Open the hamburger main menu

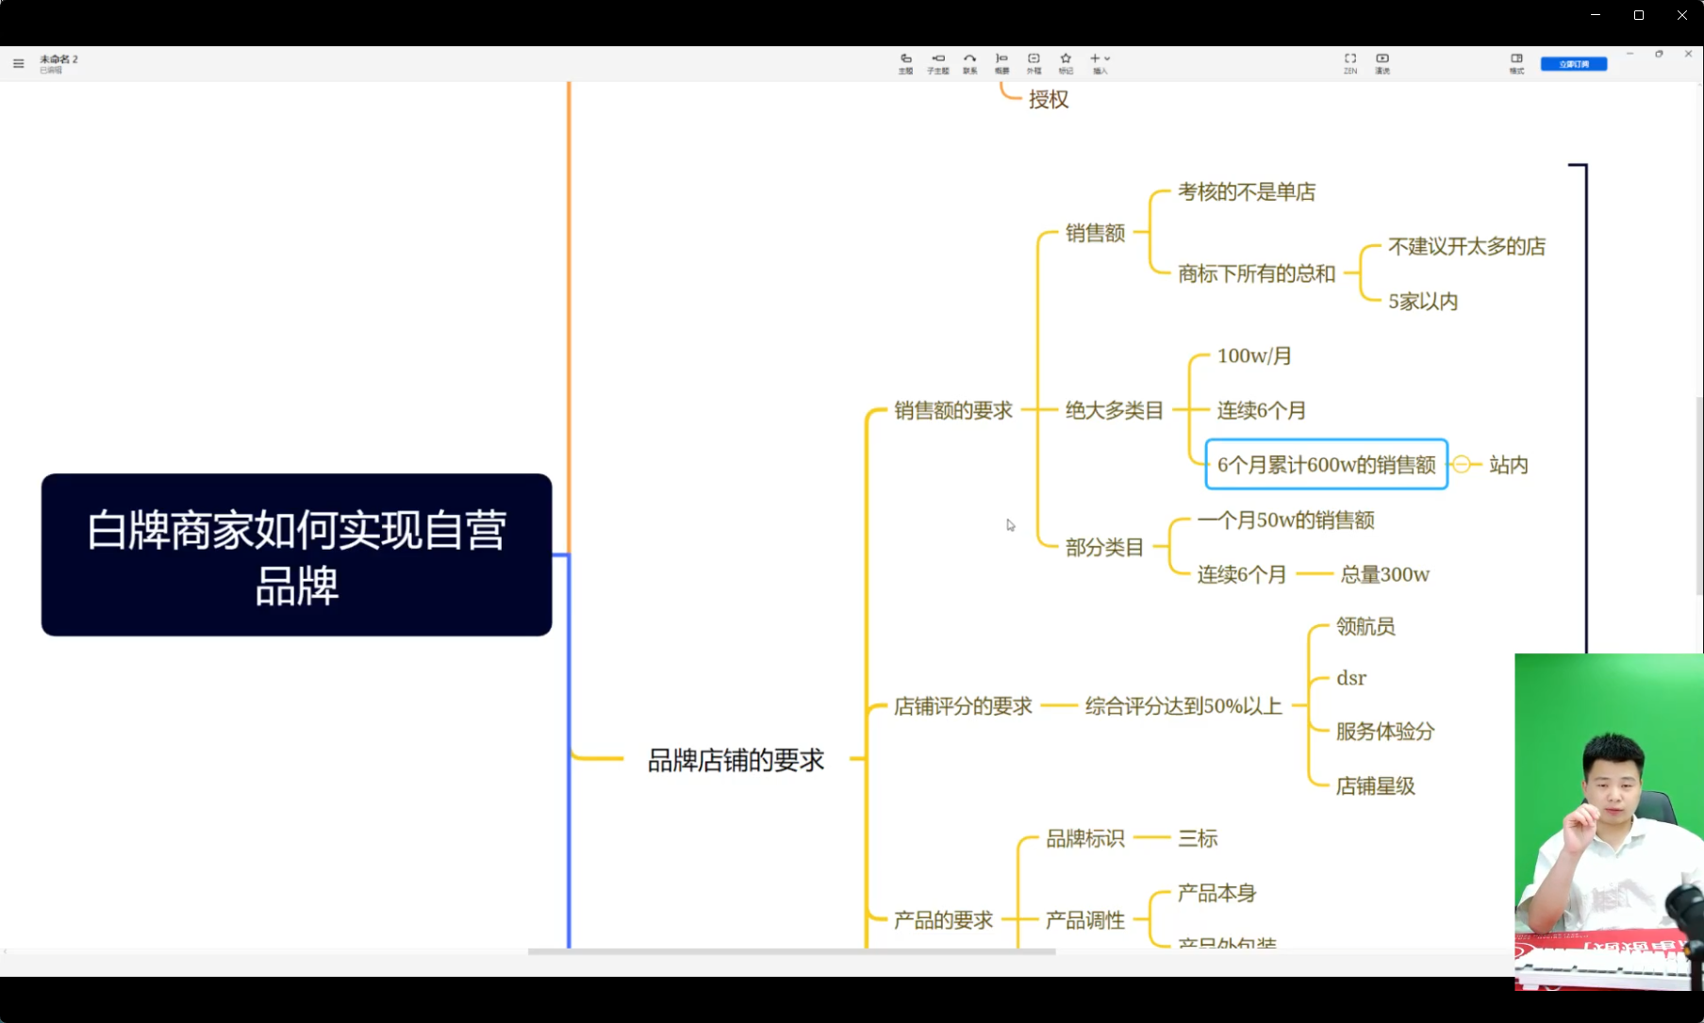18,64
